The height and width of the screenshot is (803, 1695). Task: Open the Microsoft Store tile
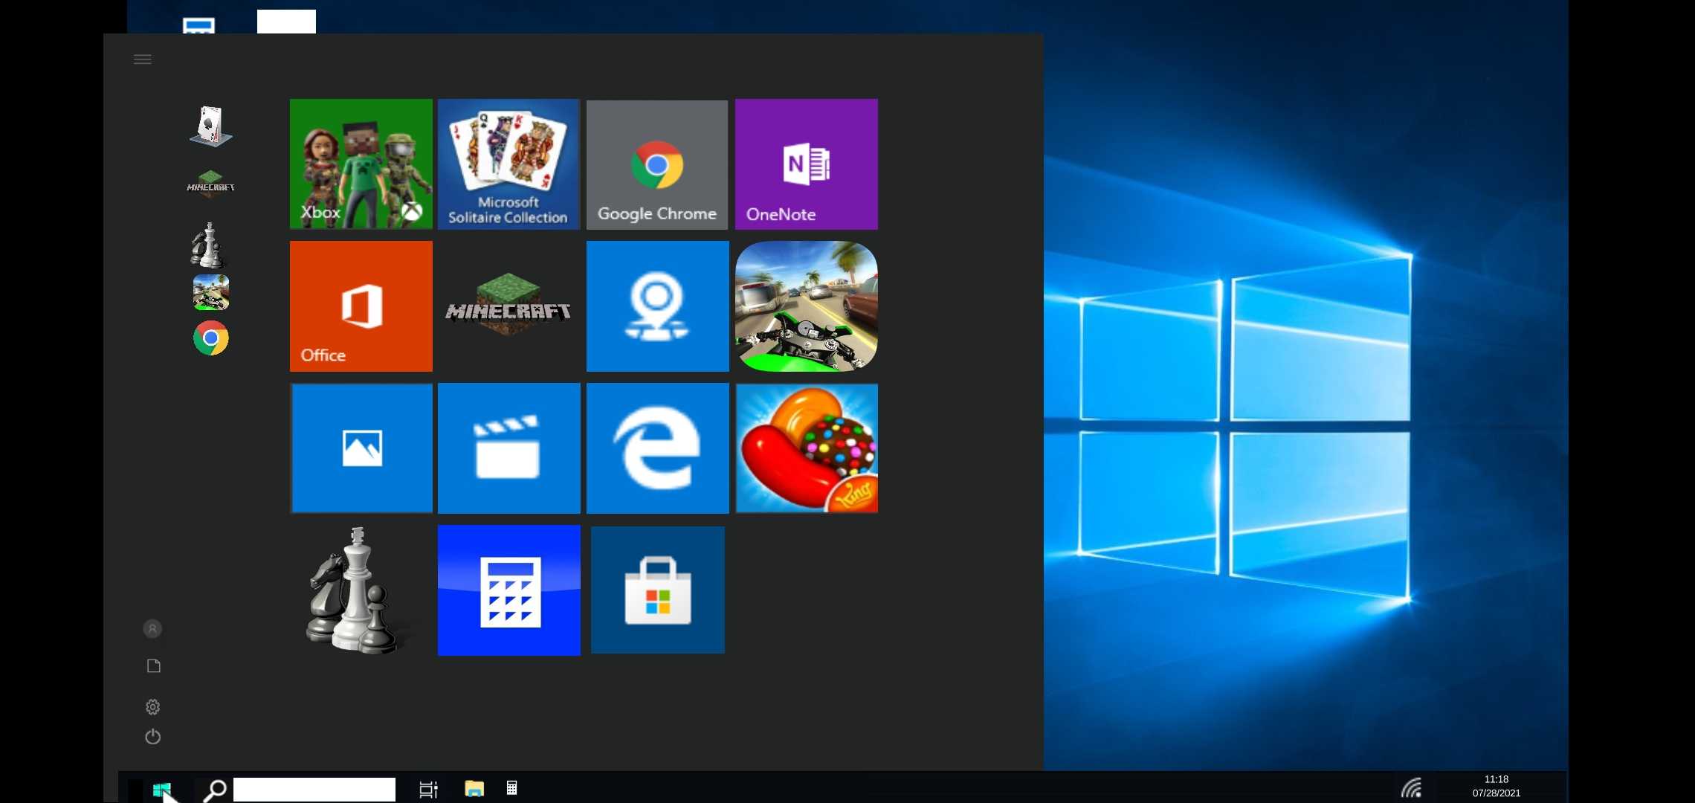tap(657, 590)
